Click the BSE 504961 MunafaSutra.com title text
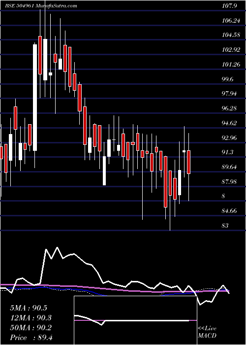 41,6
